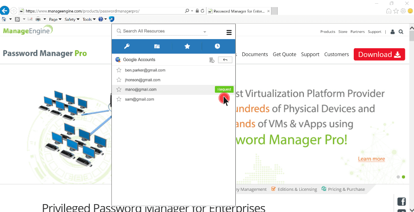Image resolution: width=414 pixels, height=212 pixels.
Task: Switch to the resource groups folder tab
Action: pos(157,47)
